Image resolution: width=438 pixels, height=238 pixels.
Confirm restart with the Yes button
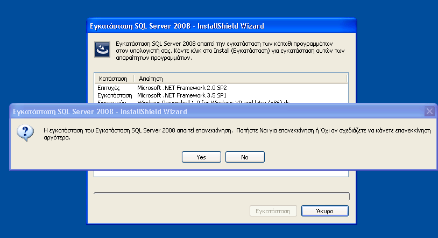pos(201,157)
